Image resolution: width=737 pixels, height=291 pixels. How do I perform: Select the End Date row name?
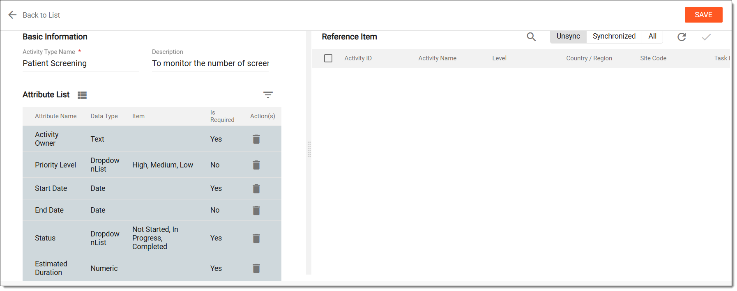(49, 210)
